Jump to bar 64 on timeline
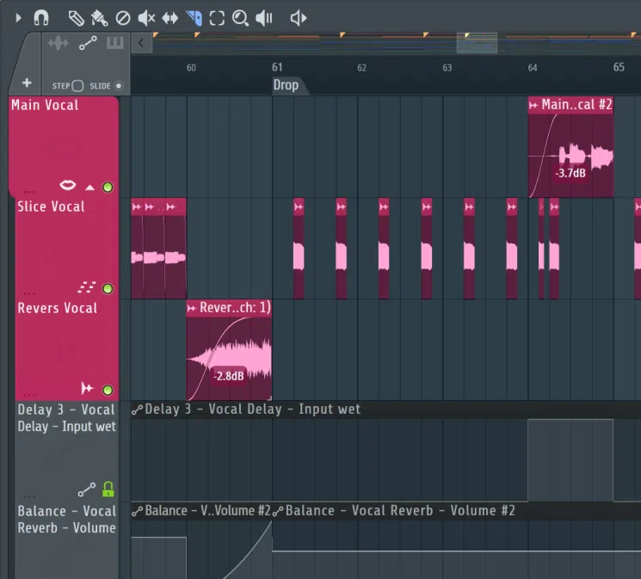 pyautogui.click(x=533, y=68)
